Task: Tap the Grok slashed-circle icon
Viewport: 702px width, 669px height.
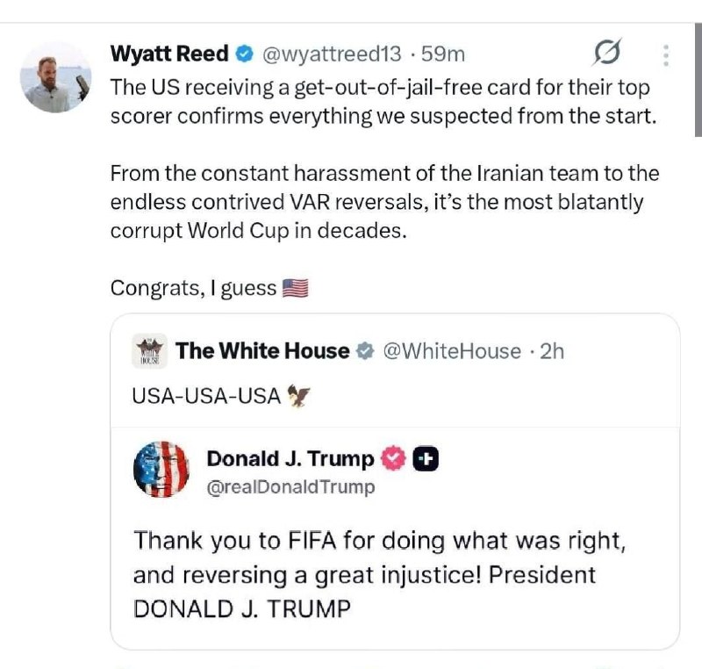Action: point(607,53)
